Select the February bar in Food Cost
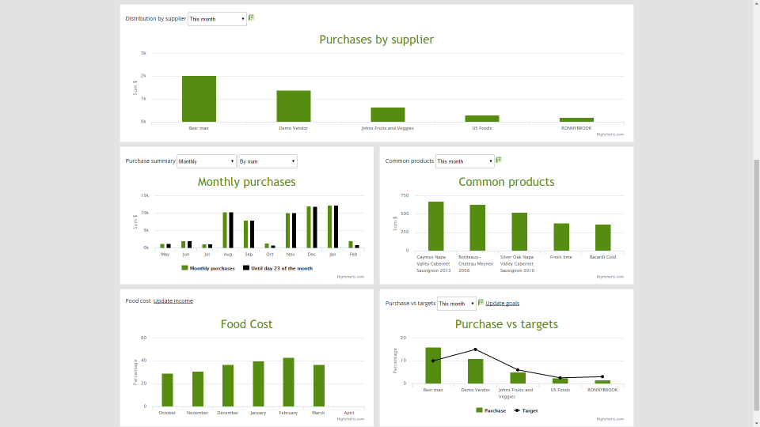Screen dimensions: 760x427 point(288,383)
